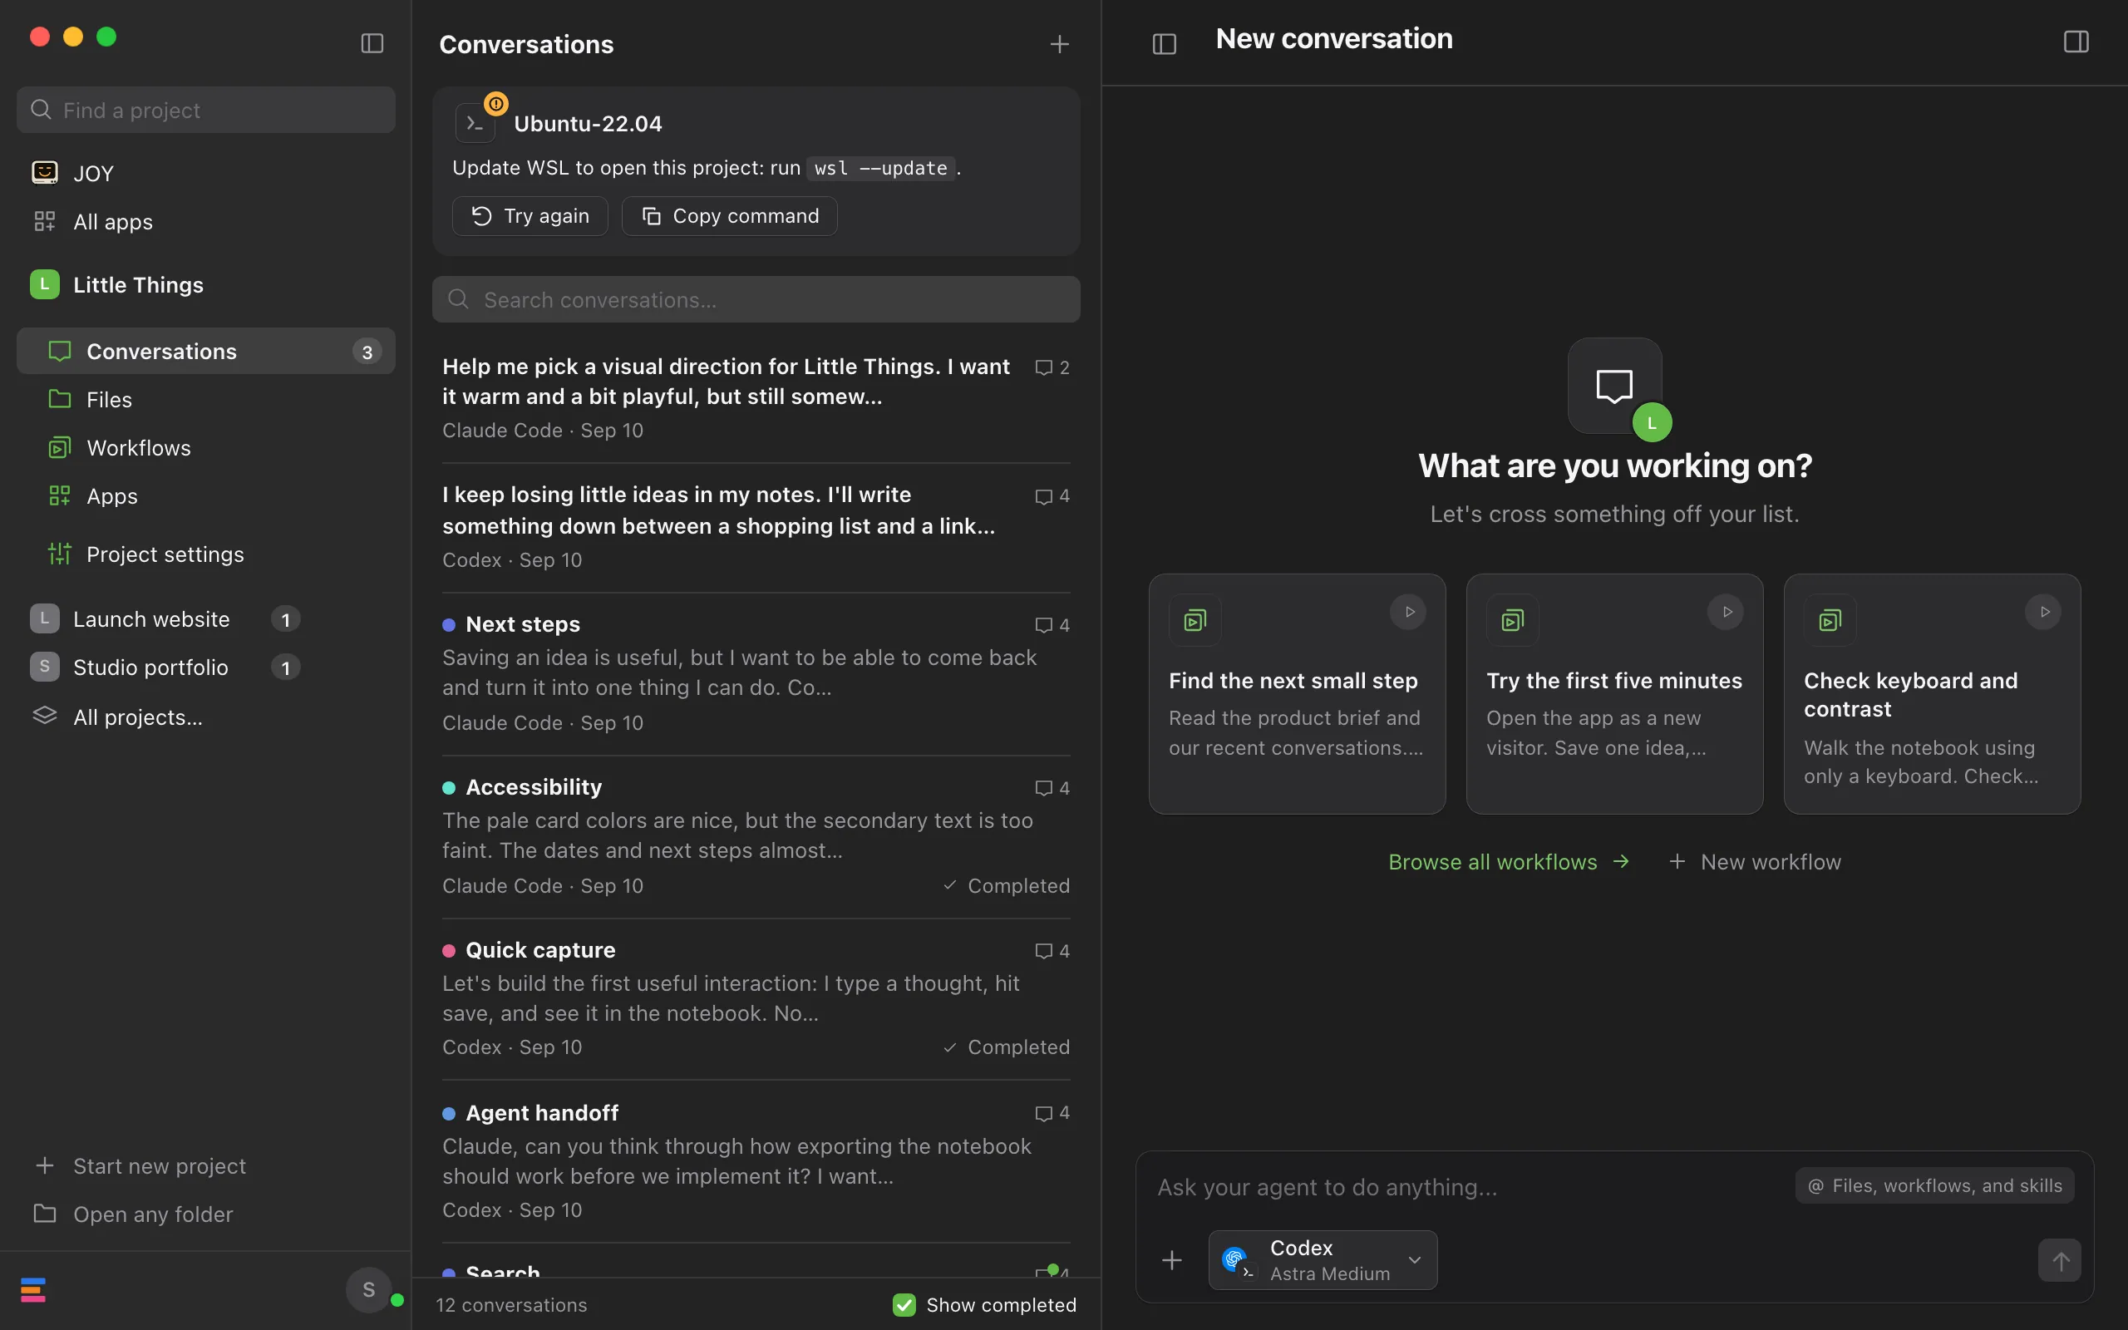
Task: Click Try again for Ubuntu-22.04
Action: (x=530, y=215)
